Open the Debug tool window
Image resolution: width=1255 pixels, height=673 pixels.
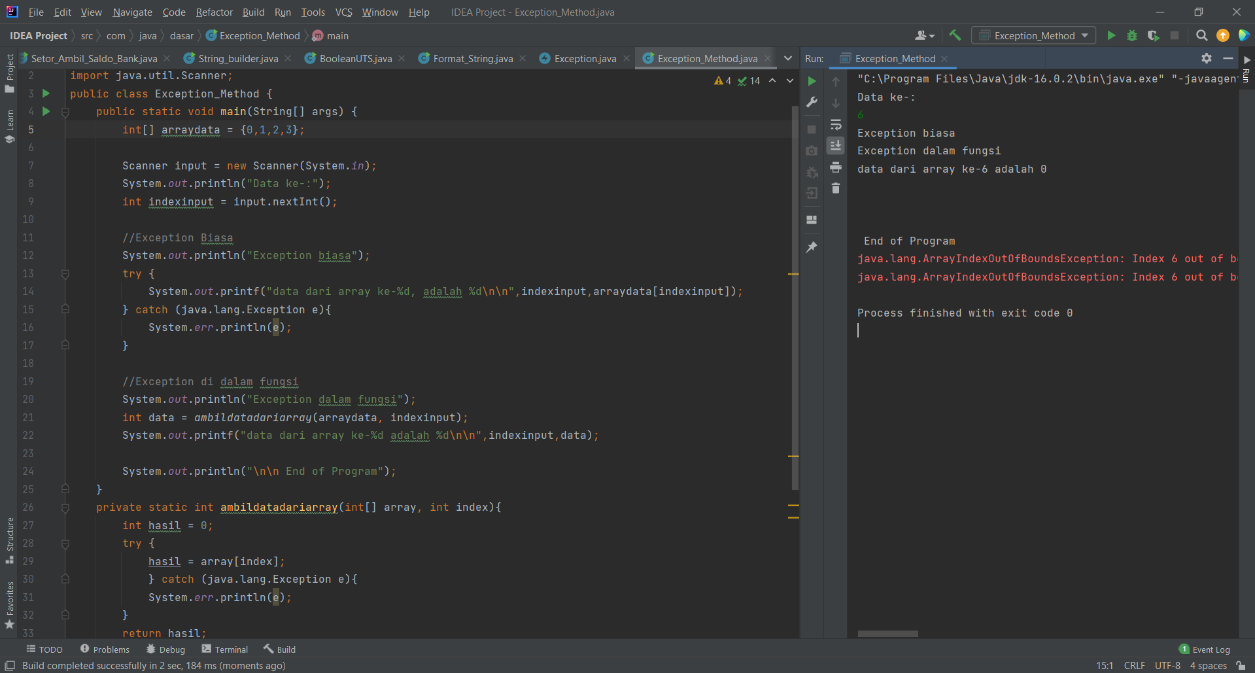coord(165,649)
